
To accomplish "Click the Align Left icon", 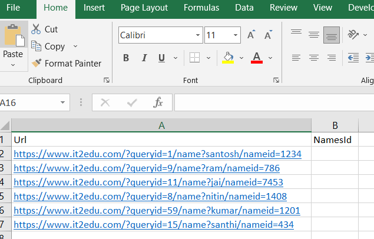I will click(x=296, y=58).
